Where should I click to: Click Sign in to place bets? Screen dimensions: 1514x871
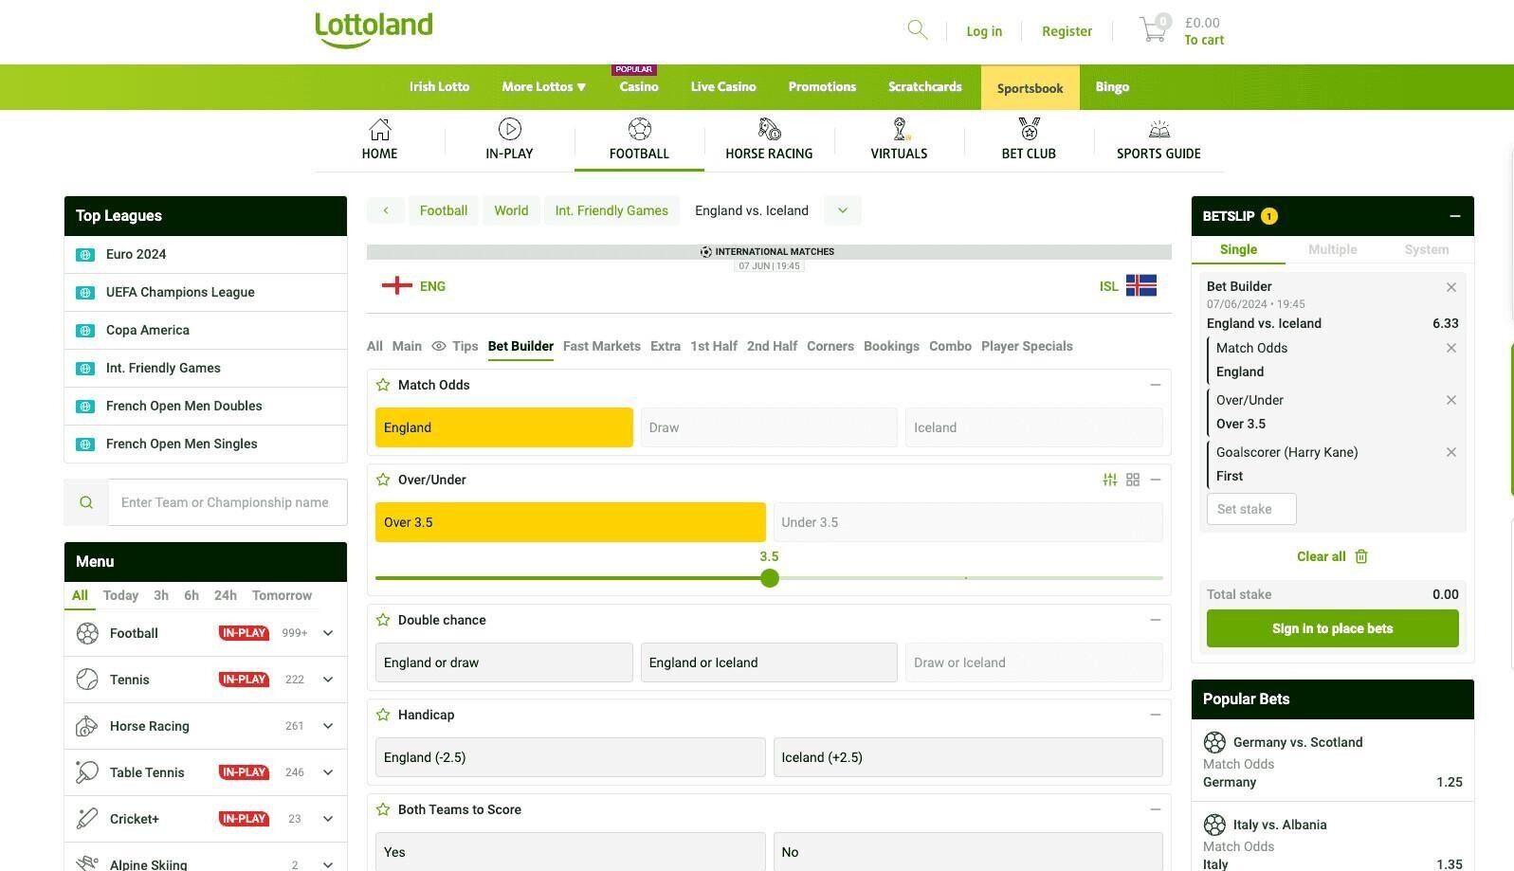point(1332,628)
